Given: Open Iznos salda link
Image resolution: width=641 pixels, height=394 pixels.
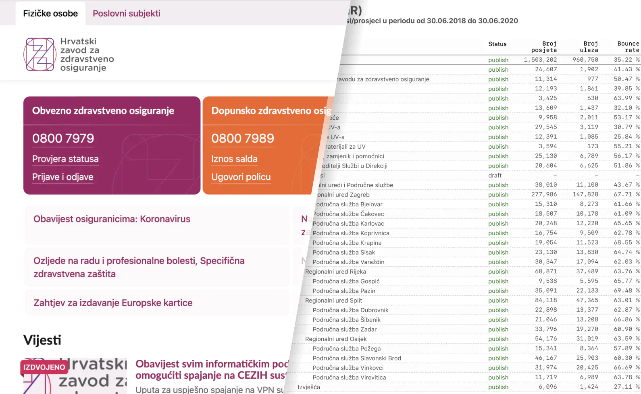Looking at the screenshot, I should 234,159.
